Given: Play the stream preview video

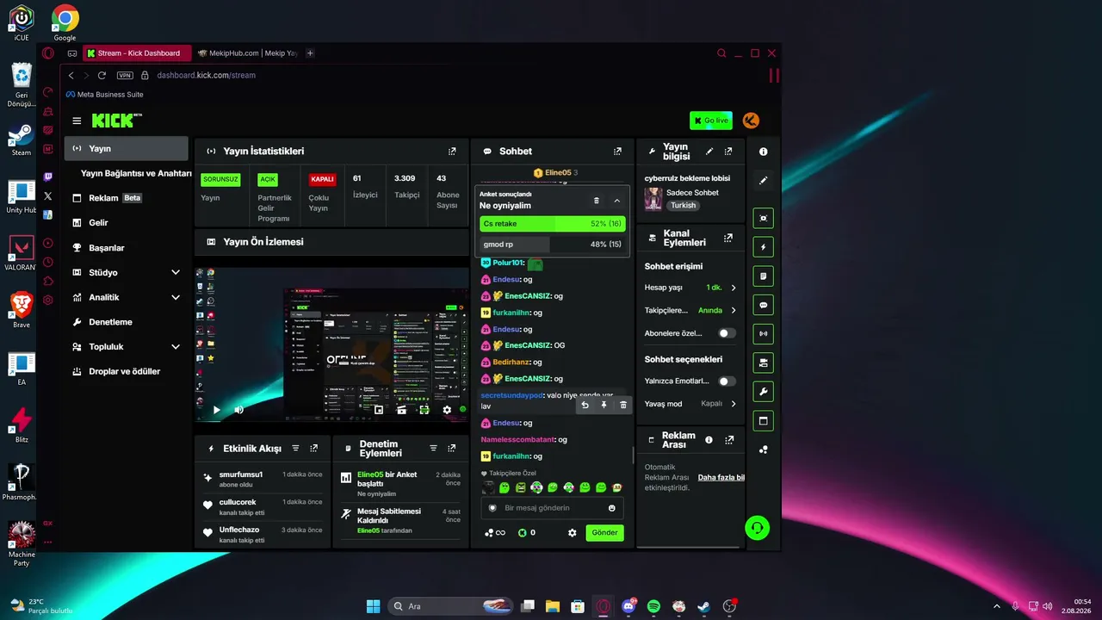Looking at the screenshot, I should (x=216, y=410).
